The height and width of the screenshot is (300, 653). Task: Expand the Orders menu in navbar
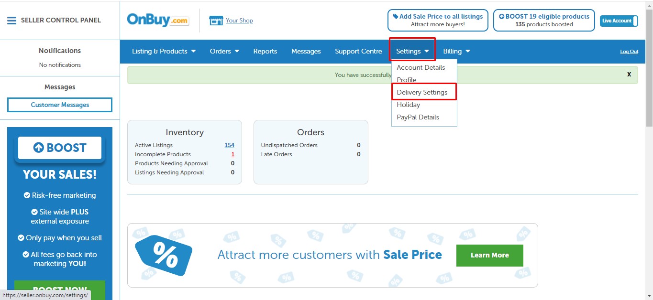pos(224,51)
